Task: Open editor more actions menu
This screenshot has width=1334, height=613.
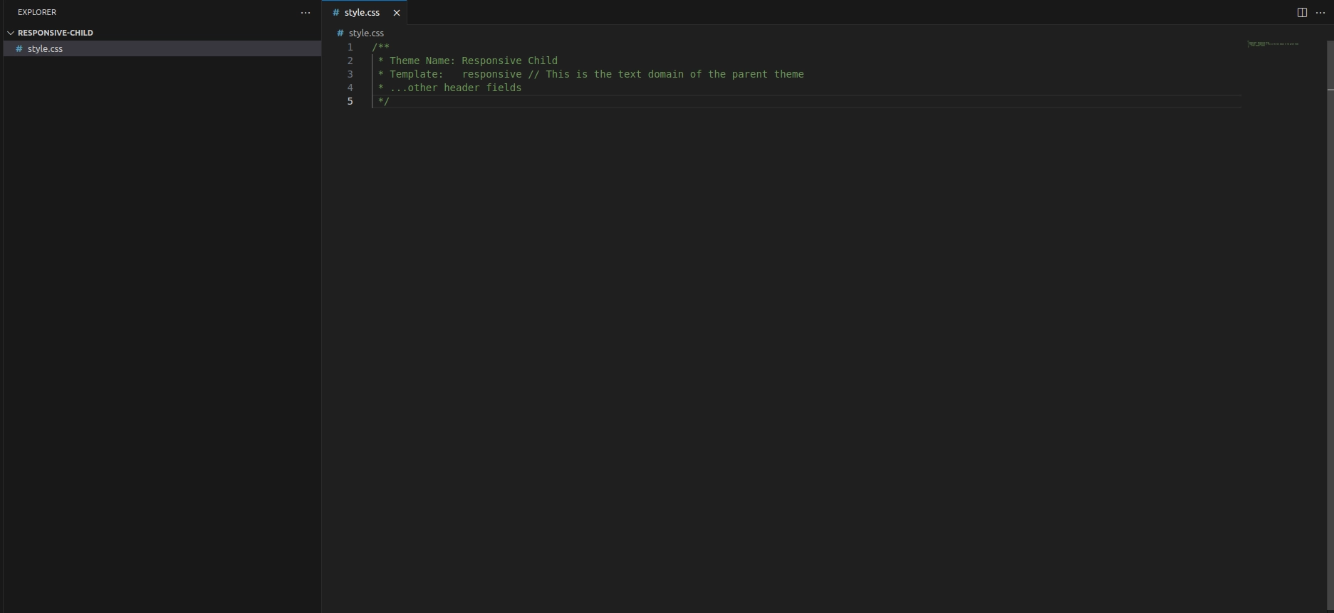Action: pyautogui.click(x=1320, y=13)
